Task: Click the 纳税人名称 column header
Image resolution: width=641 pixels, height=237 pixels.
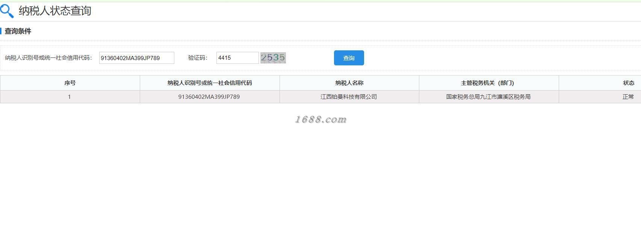Action: pos(349,83)
